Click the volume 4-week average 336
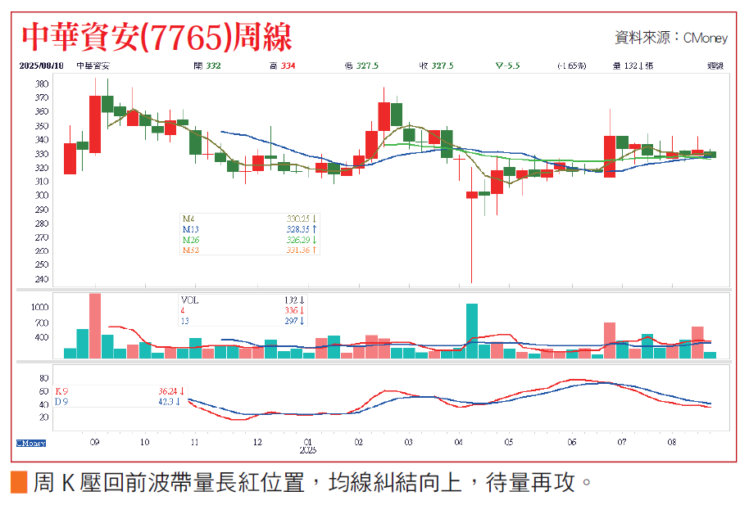 coord(291,311)
